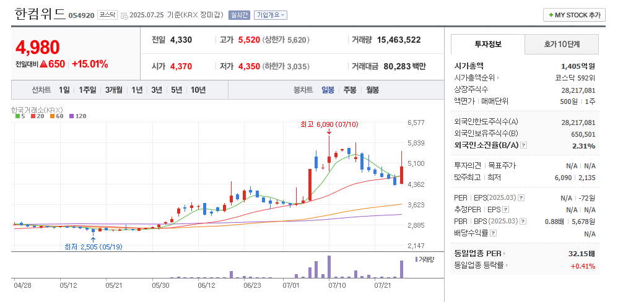The height and width of the screenshot is (302, 623).
Task: Click the 한국거래소(KRX) chart label
Action: click(37, 110)
